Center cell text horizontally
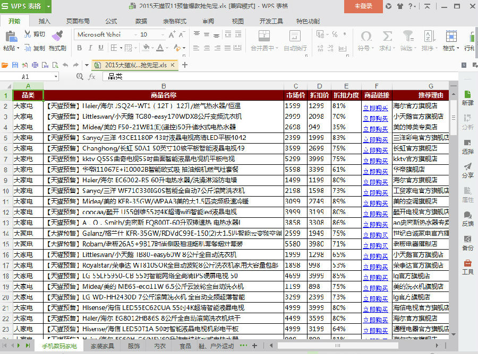Screen dimensions: 478x354 (207, 48)
